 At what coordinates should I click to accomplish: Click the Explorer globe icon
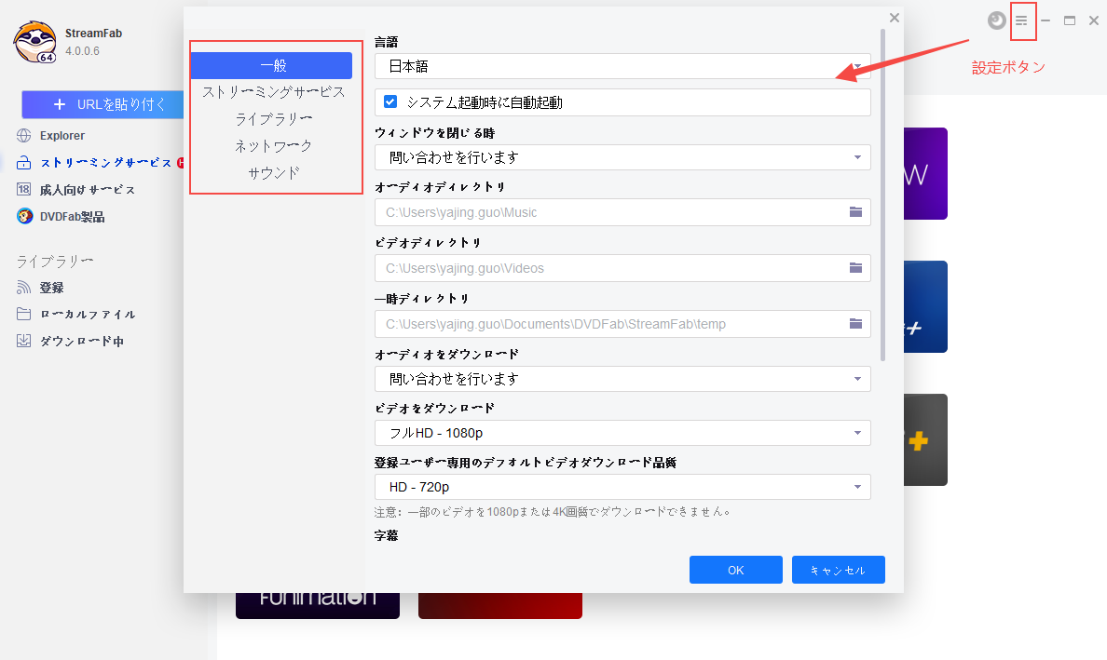(24, 135)
